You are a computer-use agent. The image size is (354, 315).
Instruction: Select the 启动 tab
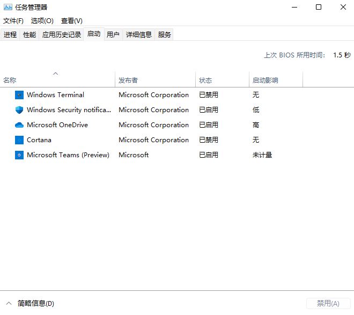tap(94, 34)
